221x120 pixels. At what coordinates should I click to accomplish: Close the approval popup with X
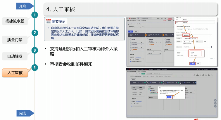pyautogui.click(x=184, y=88)
